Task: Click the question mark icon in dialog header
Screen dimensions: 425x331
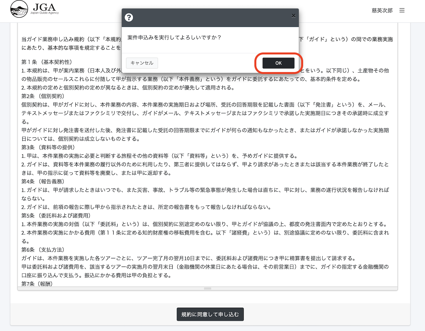Action: (x=129, y=18)
